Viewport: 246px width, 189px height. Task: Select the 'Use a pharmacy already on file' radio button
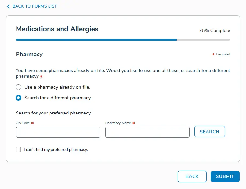pos(19,87)
